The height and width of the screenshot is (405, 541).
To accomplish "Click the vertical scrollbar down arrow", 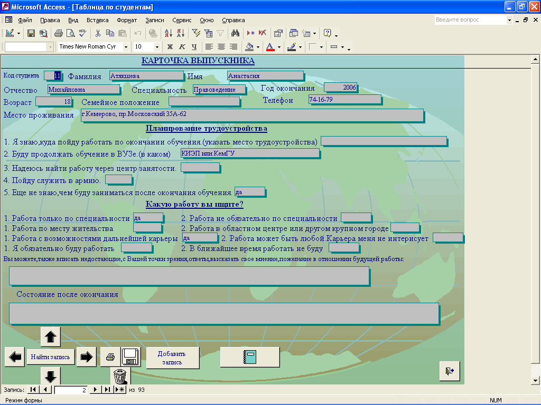I will click(535, 381).
